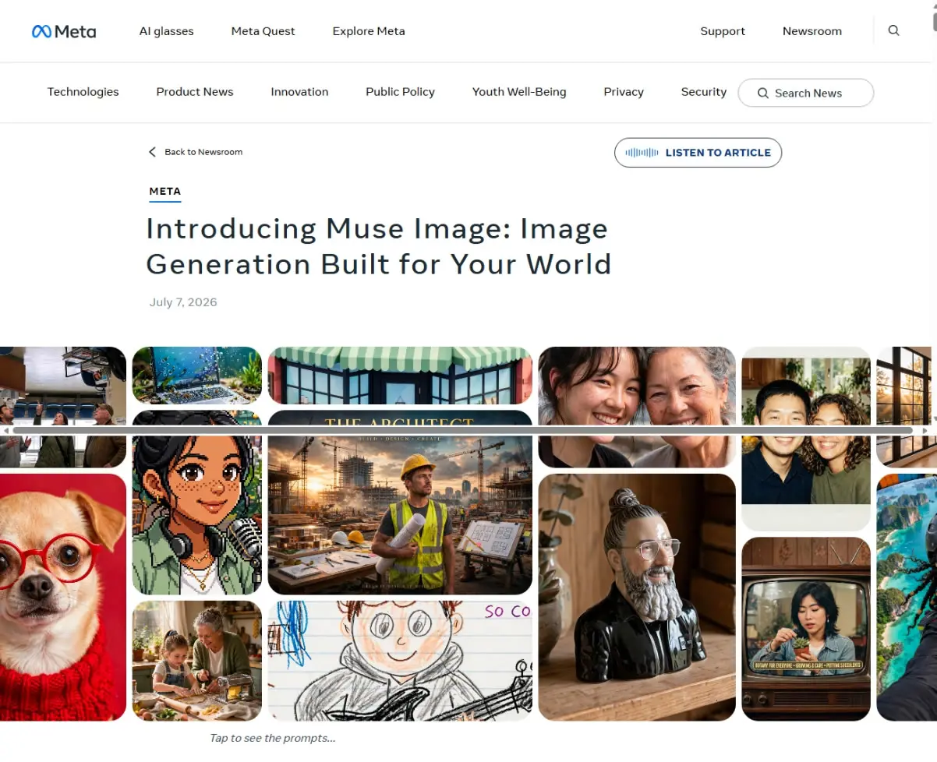Click the article date July 7, 2026

tap(183, 302)
